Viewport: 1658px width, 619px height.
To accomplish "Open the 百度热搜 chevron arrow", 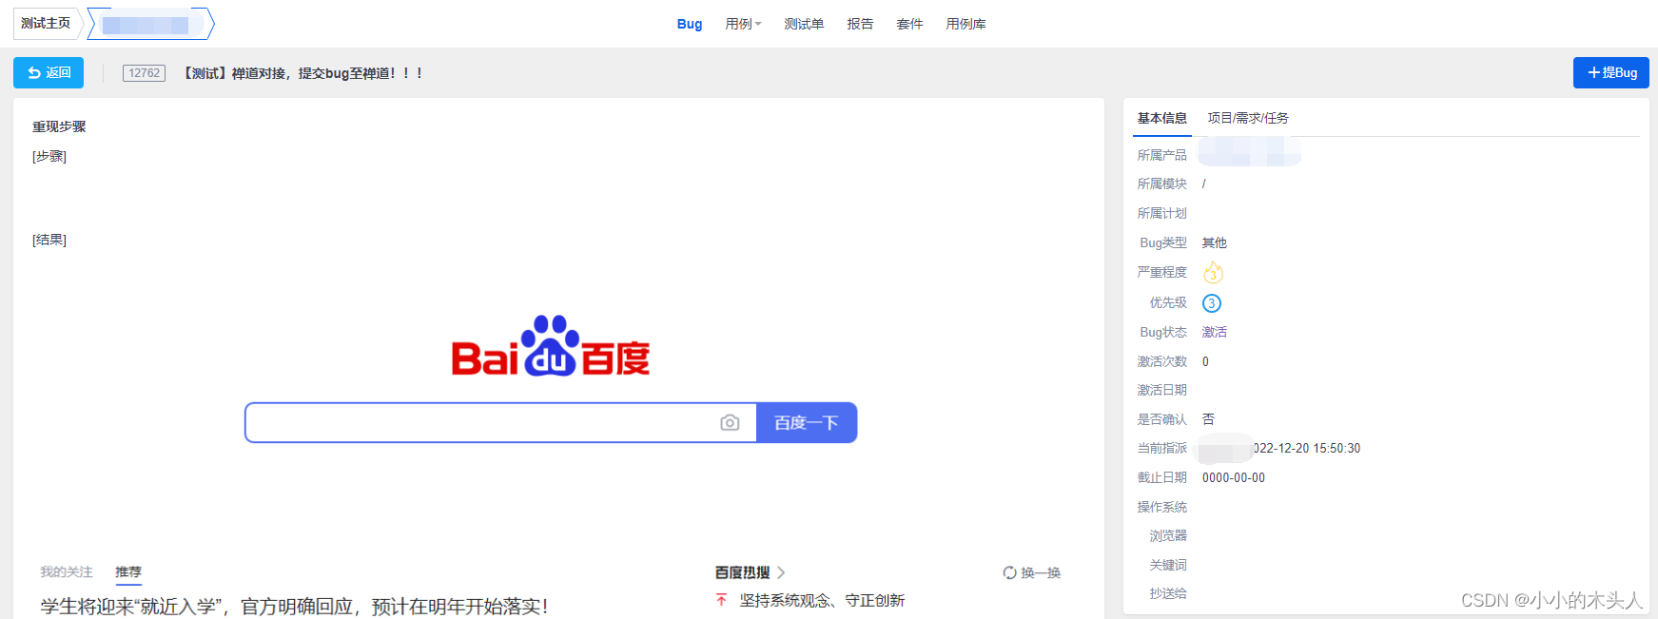I will pos(781,572).
